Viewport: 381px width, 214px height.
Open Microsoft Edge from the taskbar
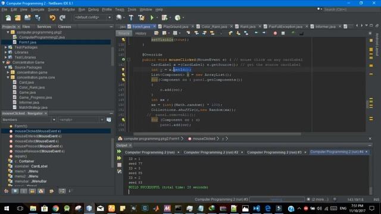pos(268,208)
